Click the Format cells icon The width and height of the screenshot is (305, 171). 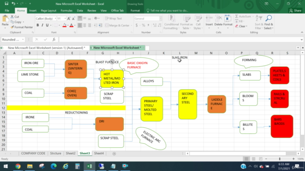click(228, 19)
